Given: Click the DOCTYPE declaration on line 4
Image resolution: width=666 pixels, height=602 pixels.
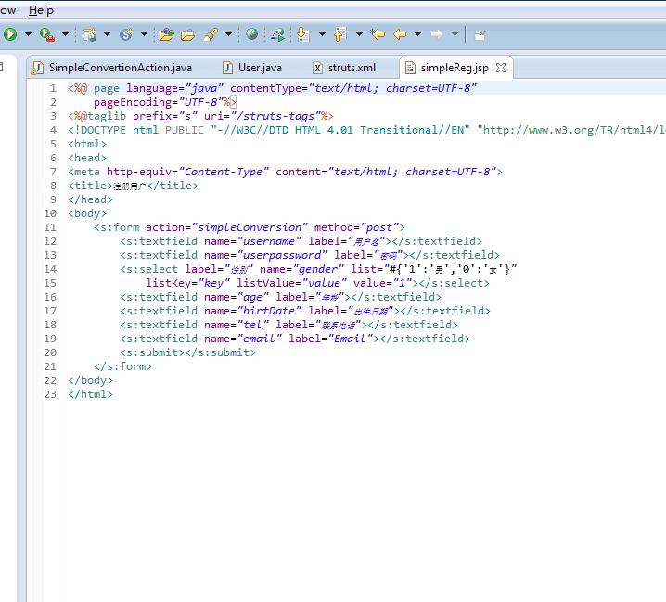Looking at the screenshot, I should click(366, 130).
